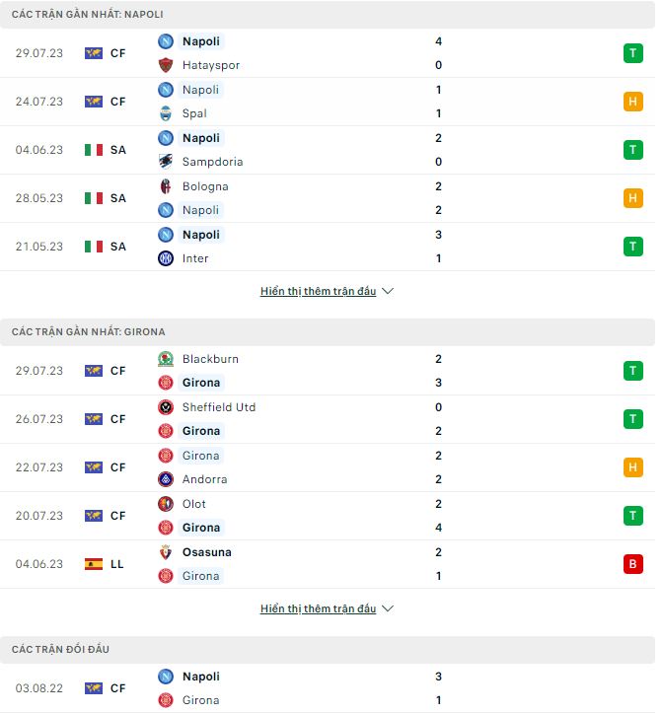Screen dimensions: 663x714
Task: Click the draw badge for Napoli-Spal match
Action: click(632, 102)
